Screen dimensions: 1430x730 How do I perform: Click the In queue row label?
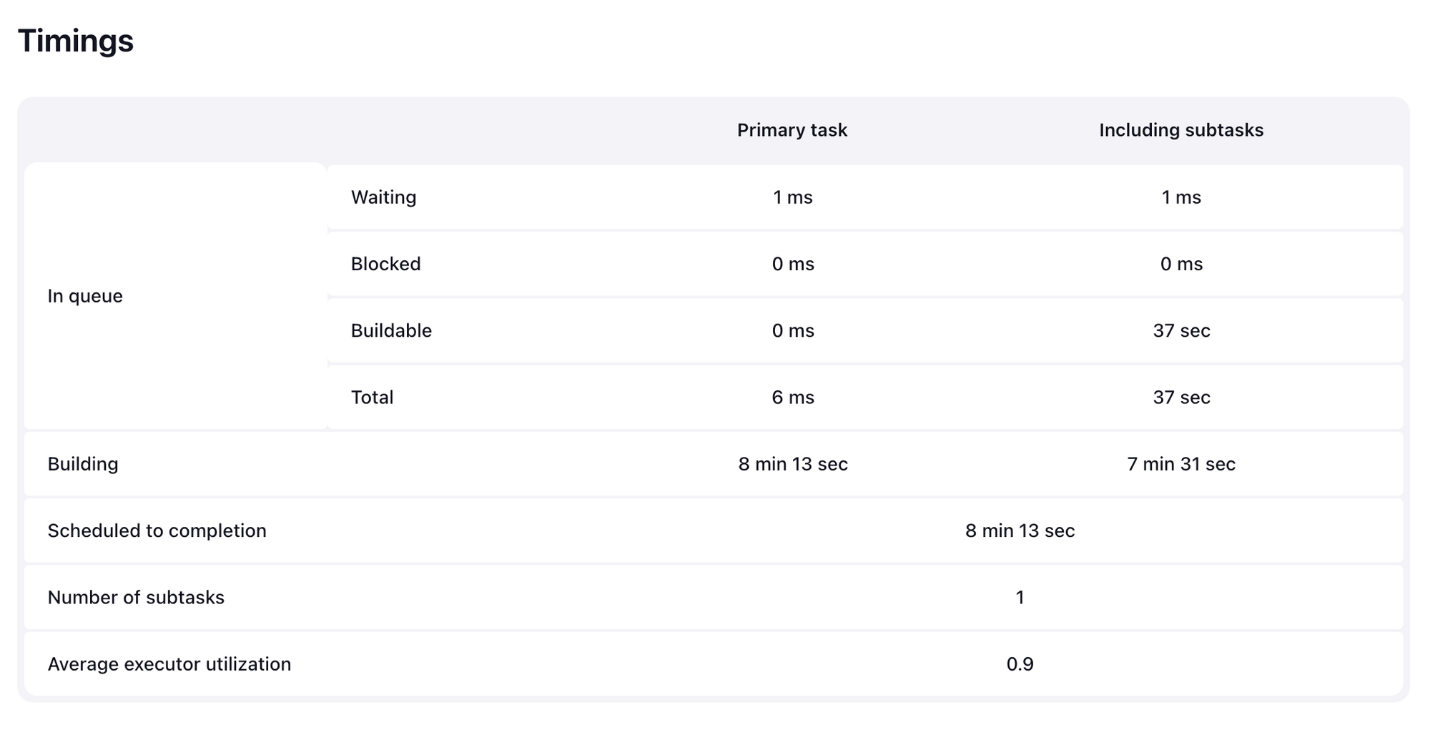pos(85,296)
